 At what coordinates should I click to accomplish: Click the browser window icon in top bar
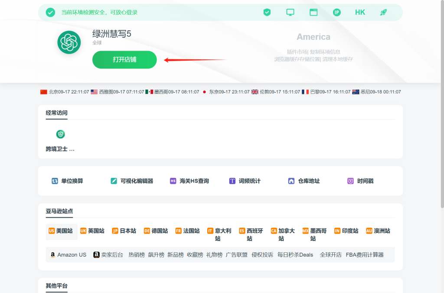pyautogui.click(x=313, y=13)
